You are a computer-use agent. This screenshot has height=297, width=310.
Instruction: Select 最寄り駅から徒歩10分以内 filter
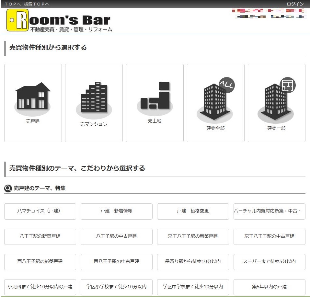[x=193, y=262]
